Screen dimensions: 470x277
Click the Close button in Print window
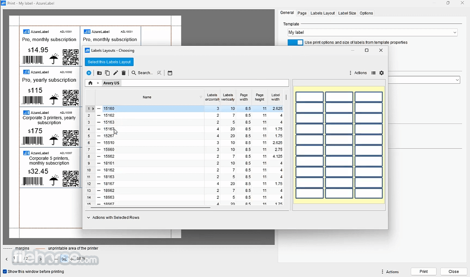pyautogui.click(x=454, y=272)
